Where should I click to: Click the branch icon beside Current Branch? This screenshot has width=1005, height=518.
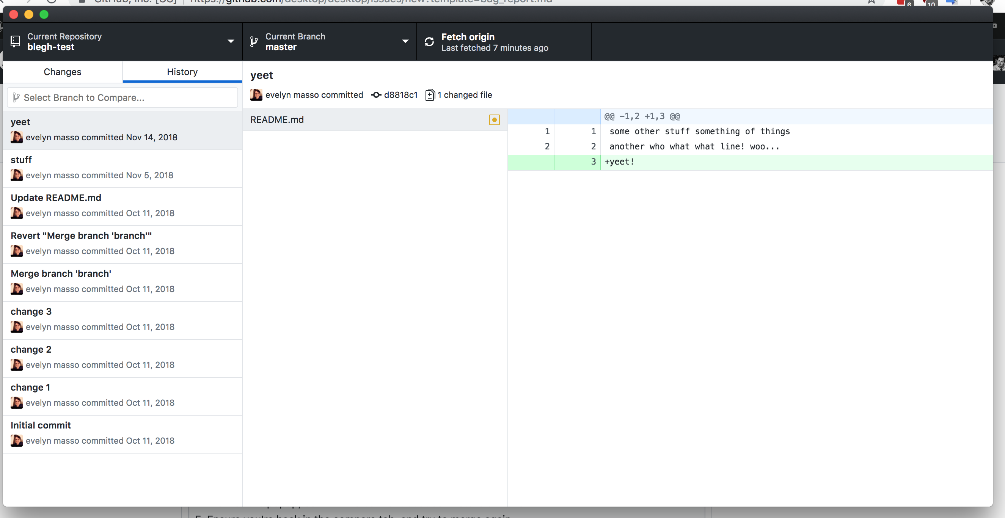(x=253, y=41)
